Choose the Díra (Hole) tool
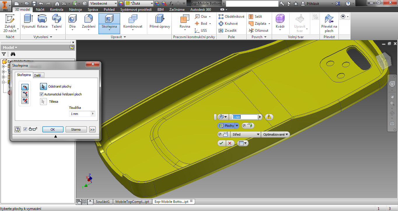Screen dimensions: 398x211 coord(73,22)
